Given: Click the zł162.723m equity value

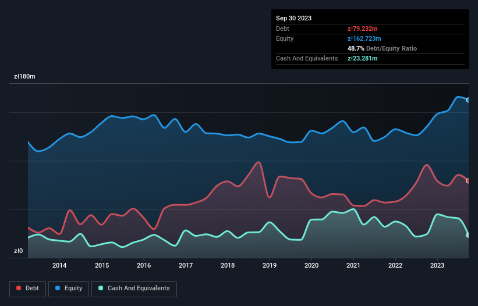Looking at the screenshot, I should pyautogui.click(x=364, y=38).
